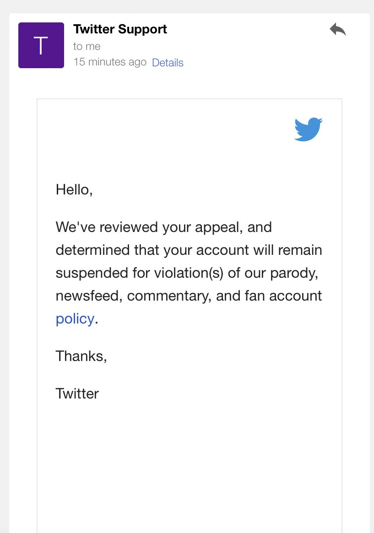Click the blue Twitter bird logo
The image size is (374, 533).
point(308,129)
